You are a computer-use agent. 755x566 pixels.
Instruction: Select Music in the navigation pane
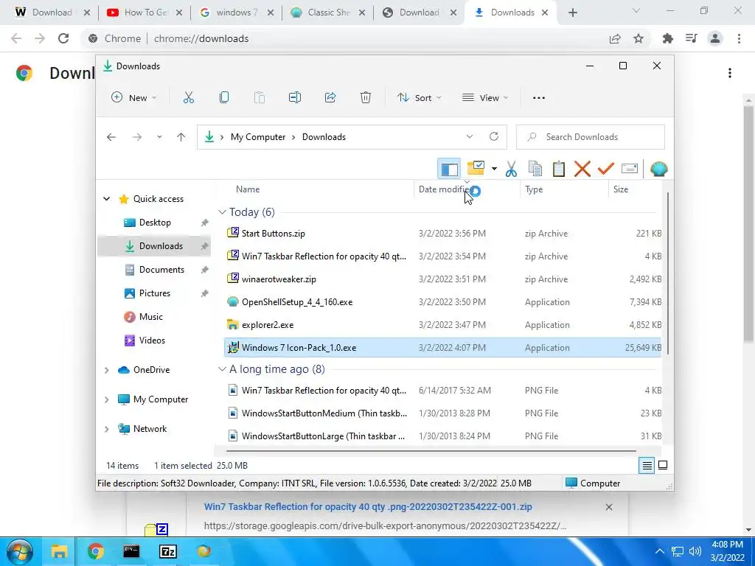point(150,317)
